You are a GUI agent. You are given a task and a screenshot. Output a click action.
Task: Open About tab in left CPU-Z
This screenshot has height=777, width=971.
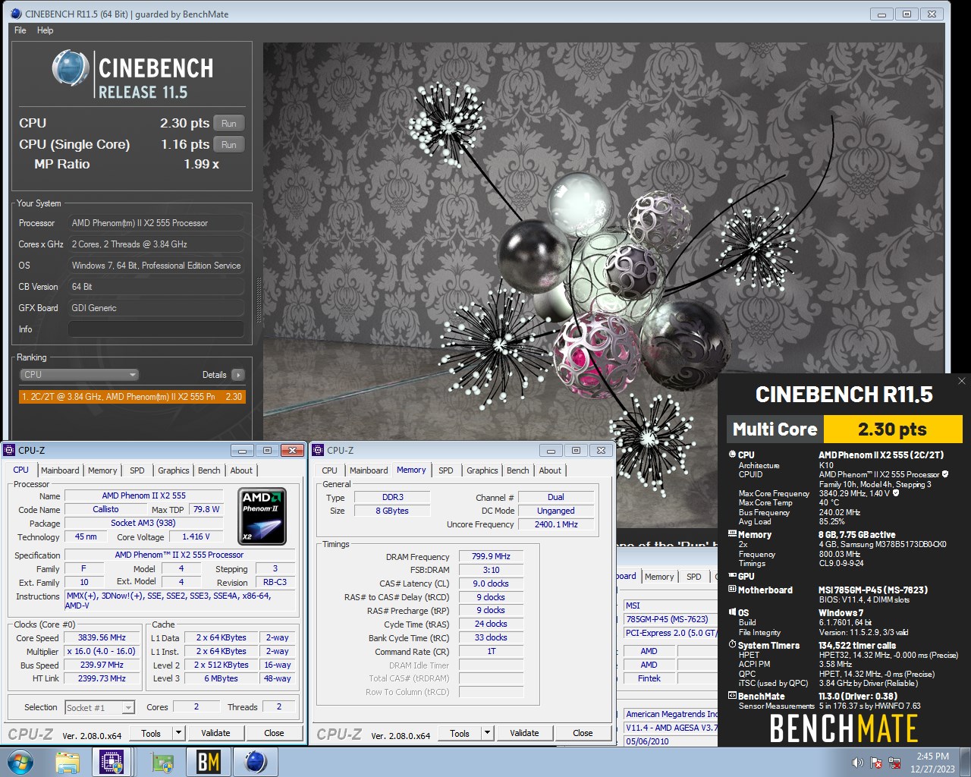[x=241, y=470]
